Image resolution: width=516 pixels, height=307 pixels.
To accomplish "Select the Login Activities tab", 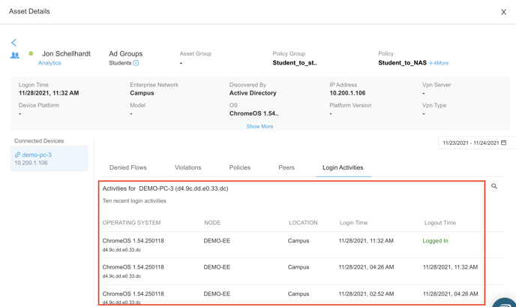I will (x=343, y=167).
